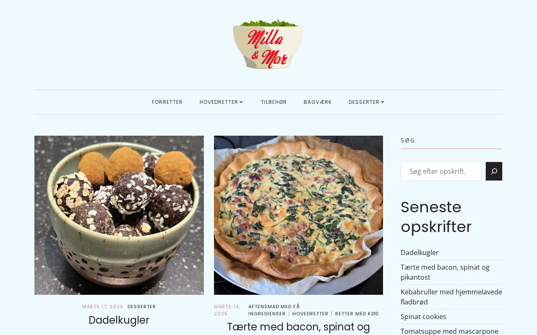
Task: Open the Dadelkugler post title
Action: tap(119, 320)
